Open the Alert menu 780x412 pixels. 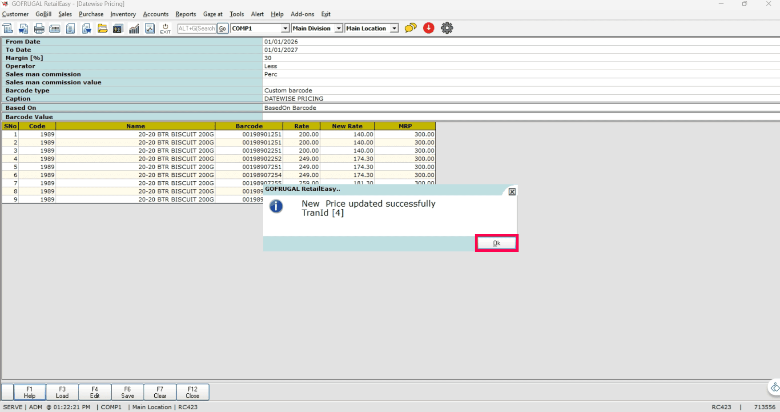click(257, 14)
